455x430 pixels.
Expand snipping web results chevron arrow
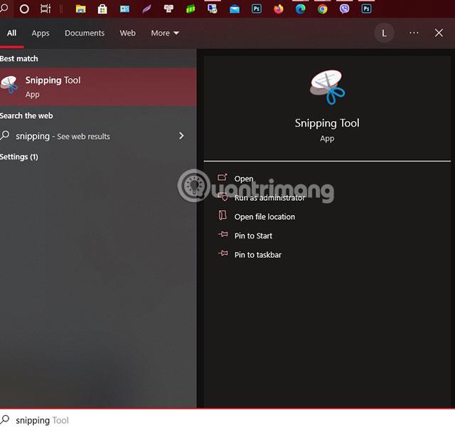(x=181, y=136)
